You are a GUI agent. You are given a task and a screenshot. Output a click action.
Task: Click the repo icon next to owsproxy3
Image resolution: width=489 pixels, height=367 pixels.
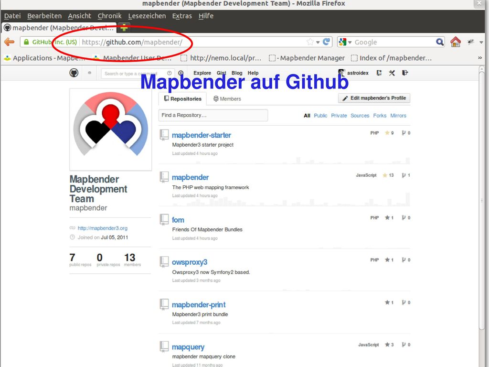[164, 262]
